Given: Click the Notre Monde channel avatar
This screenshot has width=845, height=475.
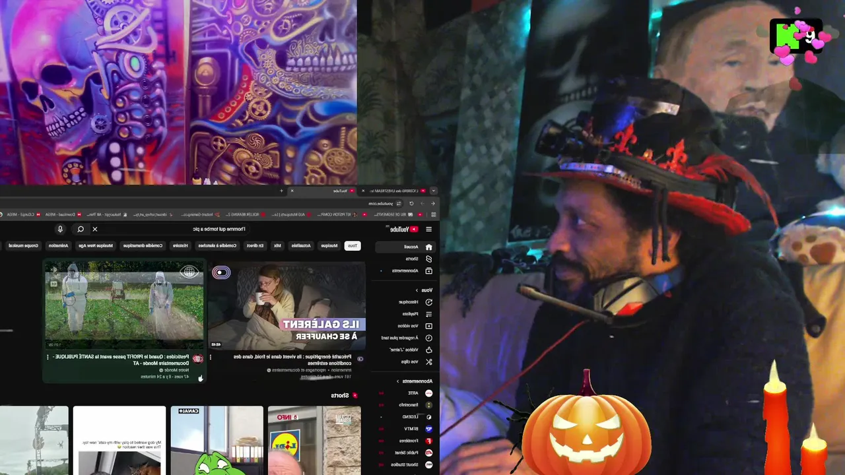Looking at the screenshot, I should pyautogui.click(x=197, y=359).
